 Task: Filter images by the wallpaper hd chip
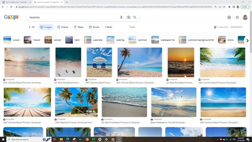click(164, 40)
